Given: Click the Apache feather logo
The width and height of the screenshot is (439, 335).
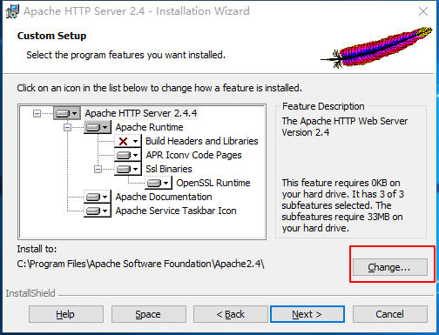Looking at the screenshot, I should coord(376,47).
